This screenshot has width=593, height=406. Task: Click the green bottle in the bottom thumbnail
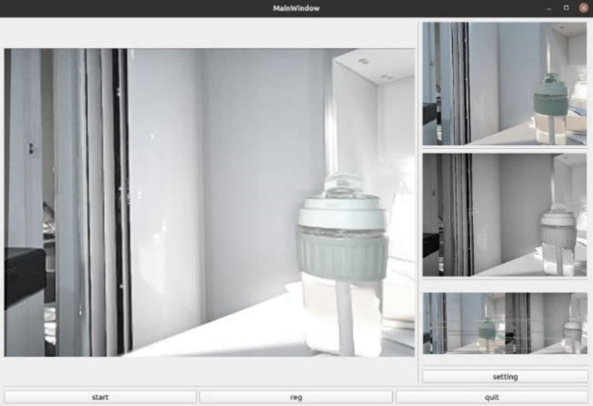[x=487, y=330]
